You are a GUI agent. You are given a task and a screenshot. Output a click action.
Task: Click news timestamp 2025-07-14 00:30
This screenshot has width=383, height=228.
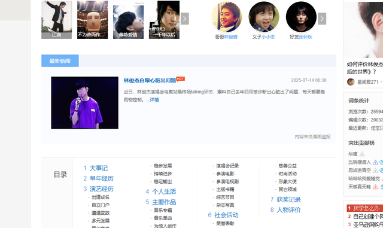(309, 80)
